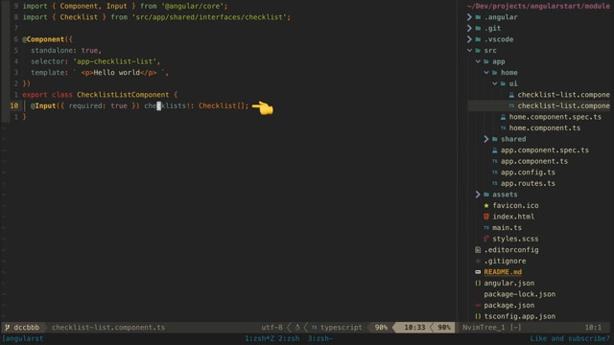Open README.md file

point(503,272)
